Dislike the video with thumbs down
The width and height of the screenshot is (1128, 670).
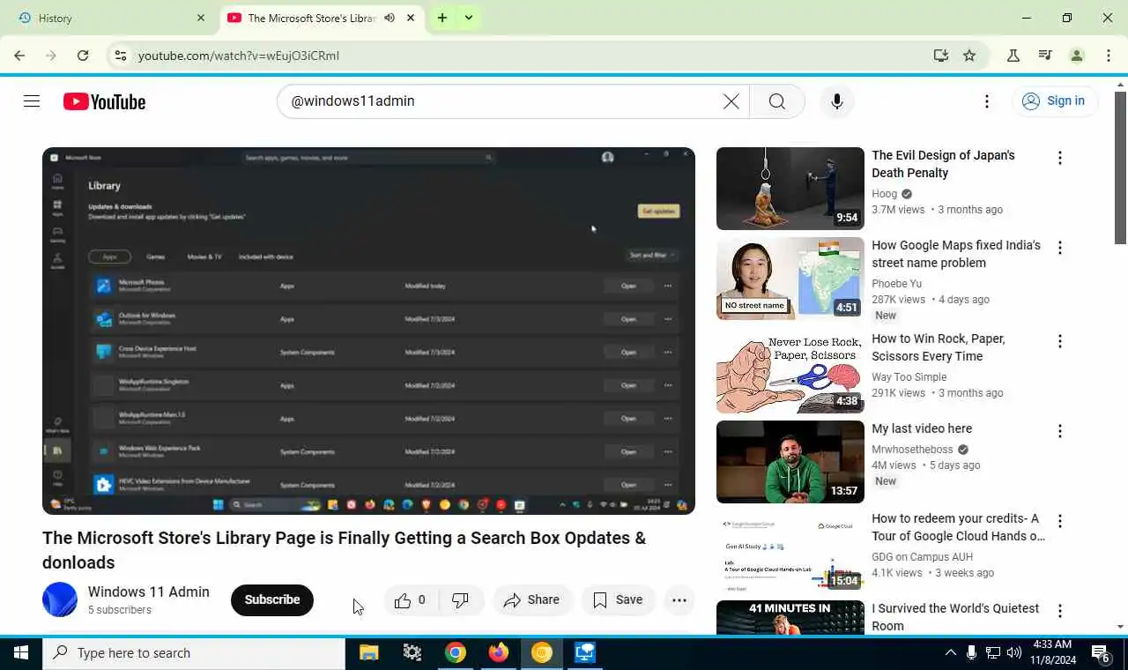point(461,600)
